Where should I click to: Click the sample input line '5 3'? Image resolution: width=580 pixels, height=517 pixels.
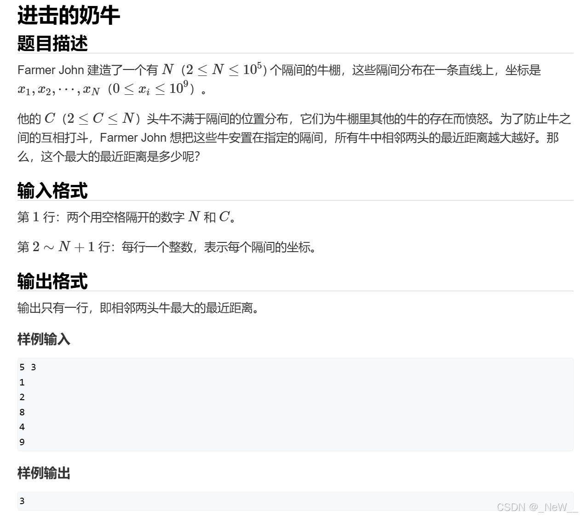pyautogui.click(x=28, y=367)
